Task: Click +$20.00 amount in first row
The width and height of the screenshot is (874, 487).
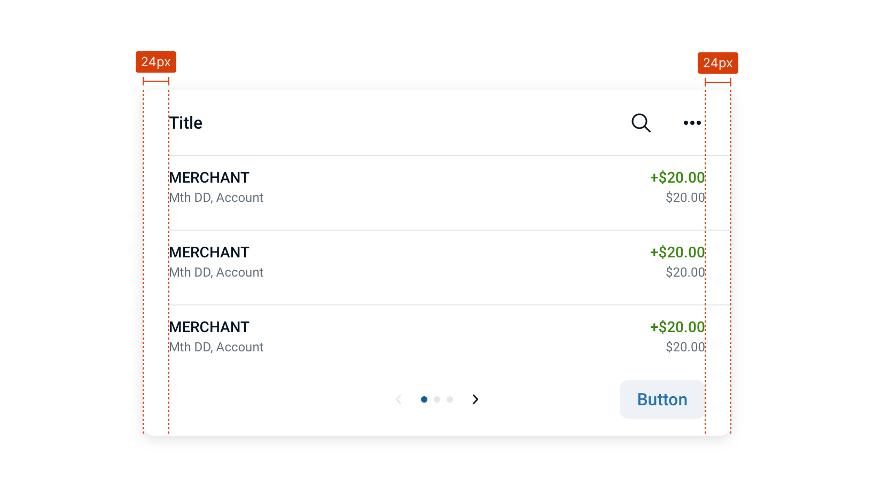Action: [677, 177]
